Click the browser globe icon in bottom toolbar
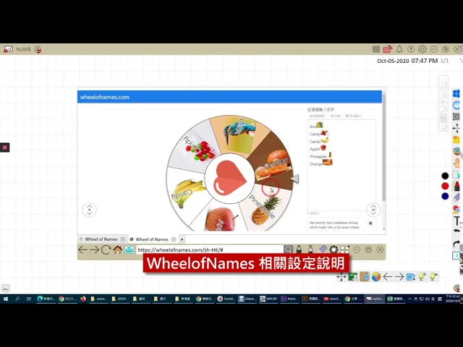This screenshot has height=347, width=463. (x=376, y=277)
